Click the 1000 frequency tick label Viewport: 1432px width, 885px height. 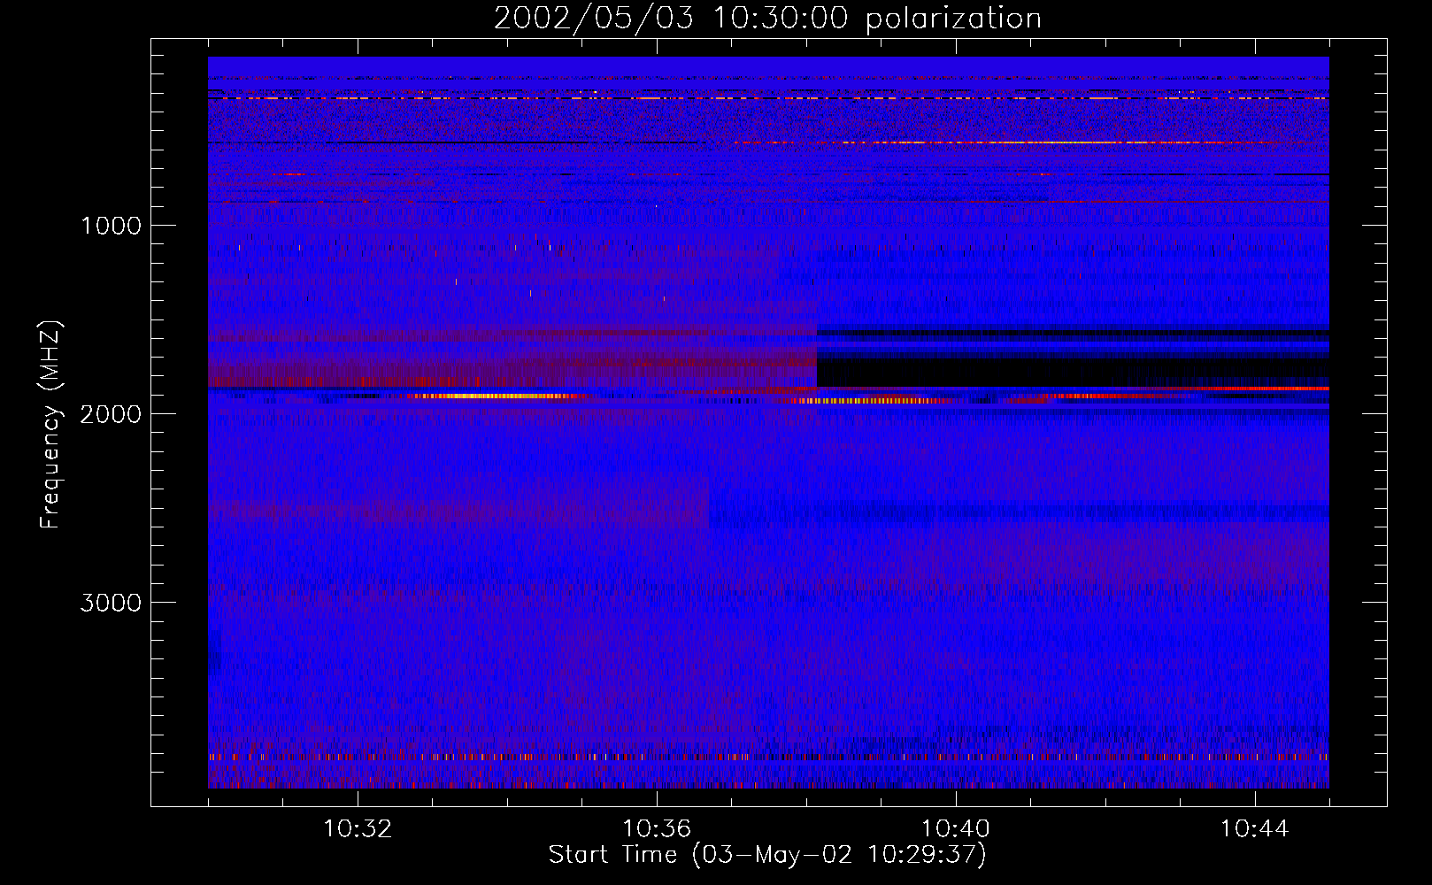tap(111, 226)
